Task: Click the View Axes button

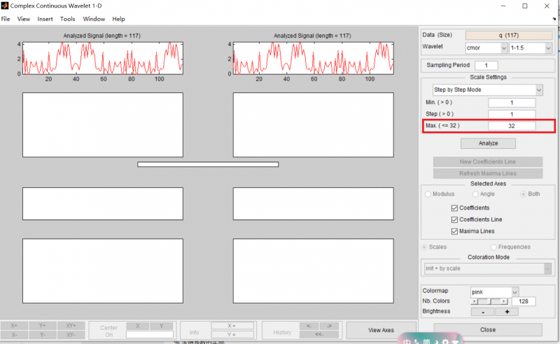Action: point(381,330)
